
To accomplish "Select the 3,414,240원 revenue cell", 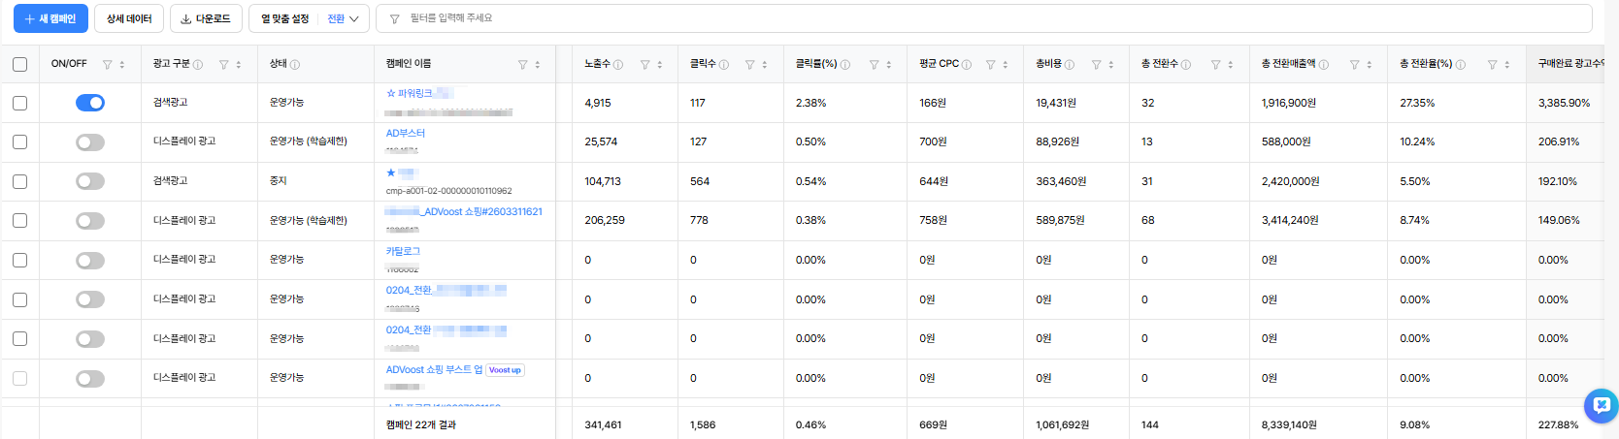I will click(1290, 221).
